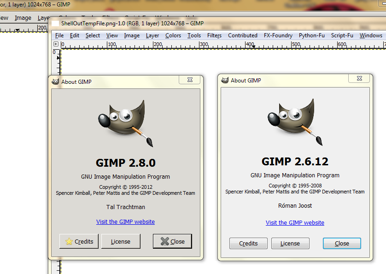Viewport: 386px width, 274px height.
Task: Click the "GIMP 2.6.12" version heading
Action: [x=295, y=162]
